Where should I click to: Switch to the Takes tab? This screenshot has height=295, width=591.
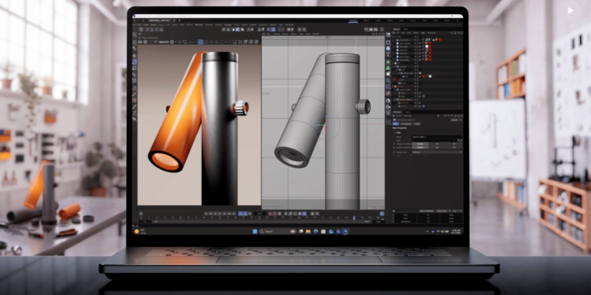pos(406,29)
